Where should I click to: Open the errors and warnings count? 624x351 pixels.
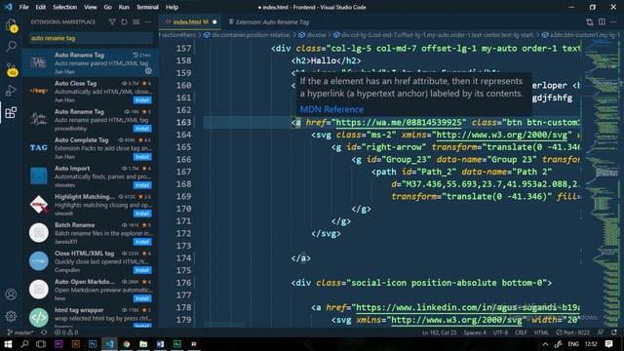coord(66,332)
